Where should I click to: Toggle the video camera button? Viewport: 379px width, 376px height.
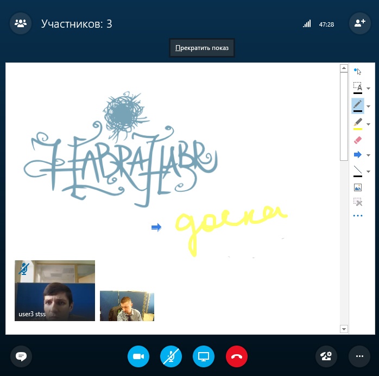(138, 356)
